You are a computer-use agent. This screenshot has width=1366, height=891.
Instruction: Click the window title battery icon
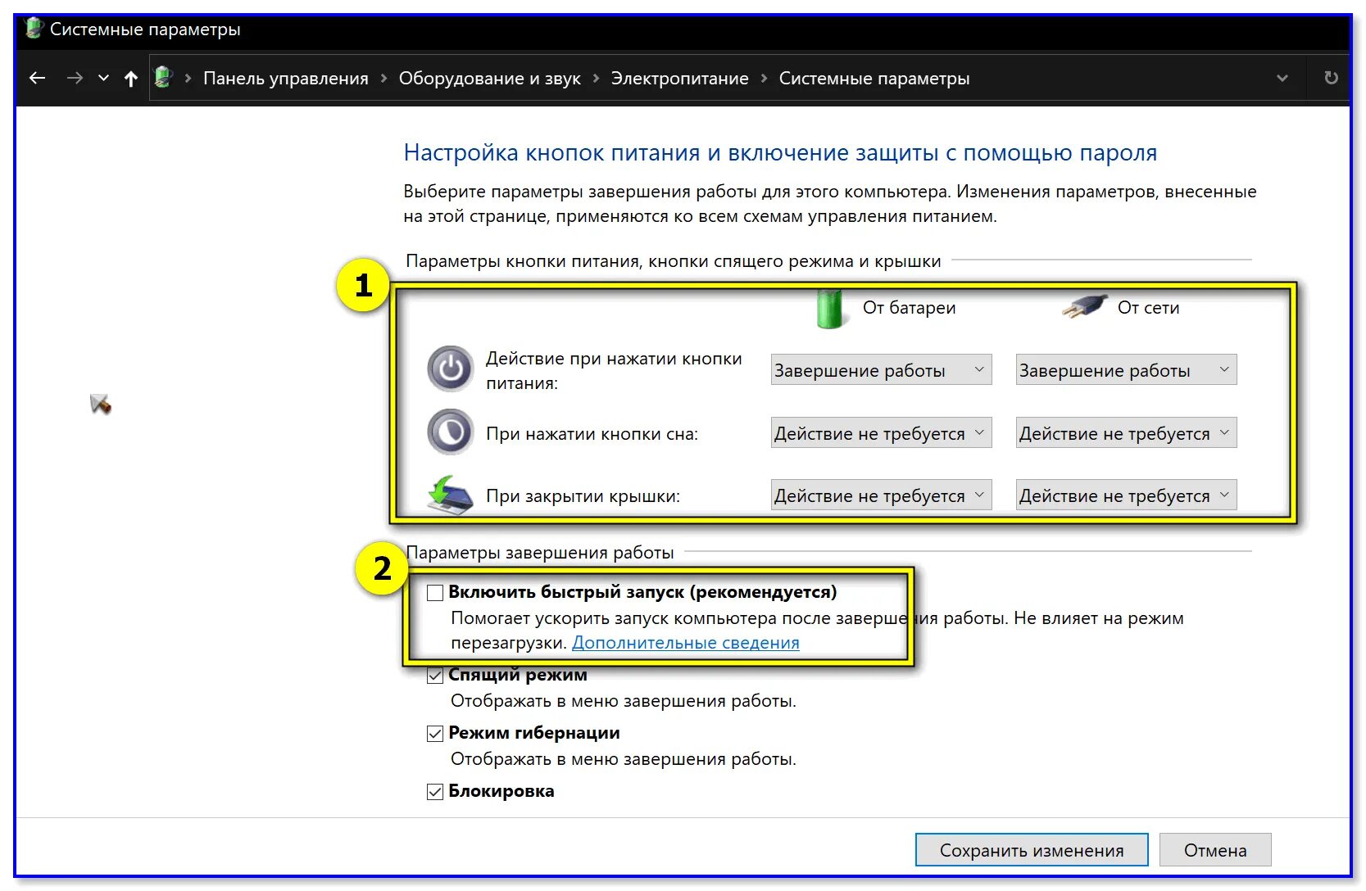click(34, 29)
